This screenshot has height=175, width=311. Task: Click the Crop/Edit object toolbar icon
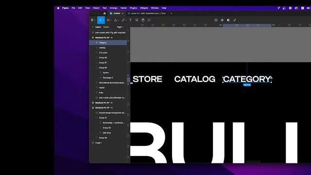coord(216,20)
